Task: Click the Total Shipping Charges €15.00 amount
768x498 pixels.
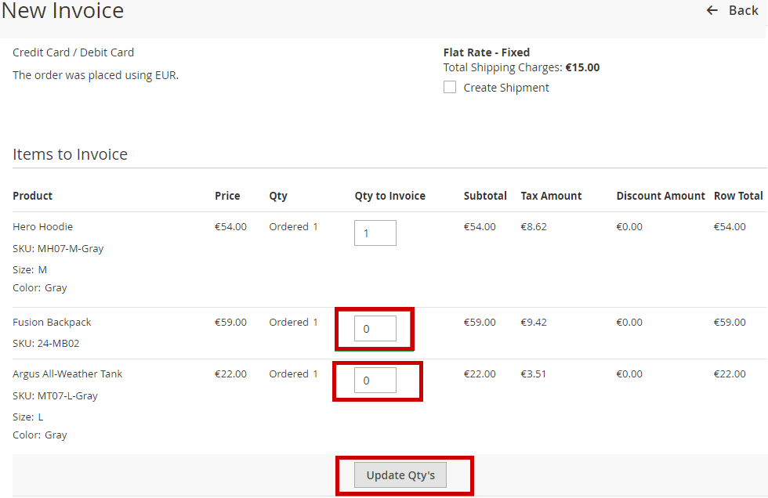Action: 582,67
